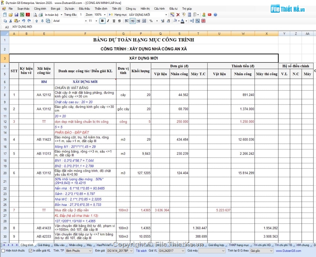
Task: Export to Excel using the green icon
Action: (22, 15)
